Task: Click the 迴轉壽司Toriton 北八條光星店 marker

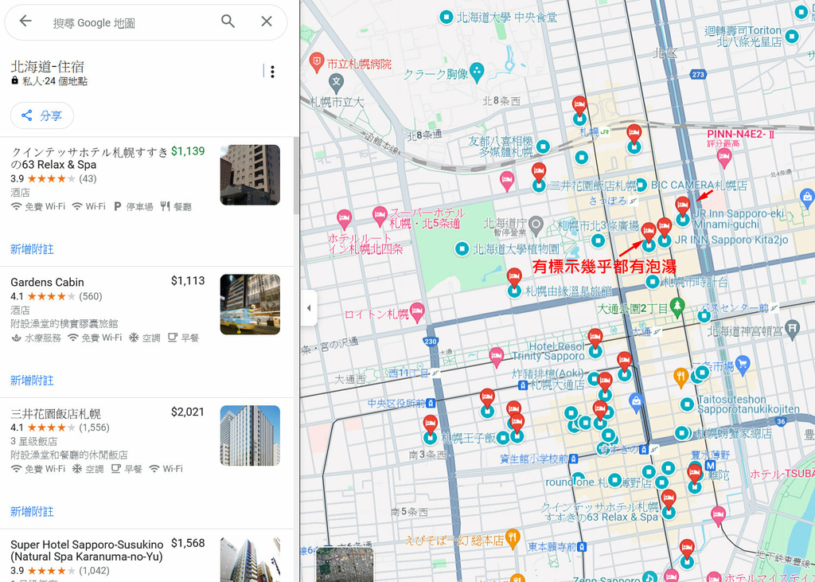Action: (x=792, y=37)
